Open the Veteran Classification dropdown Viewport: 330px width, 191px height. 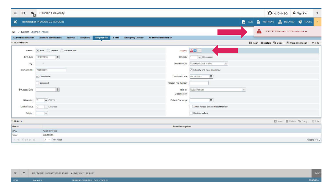pos(244,90)
